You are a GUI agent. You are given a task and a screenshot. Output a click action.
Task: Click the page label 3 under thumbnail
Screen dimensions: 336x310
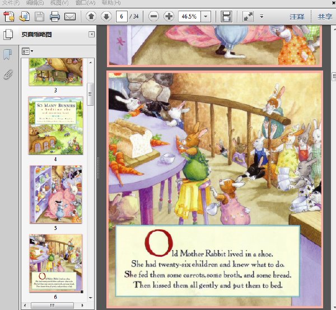55,90
